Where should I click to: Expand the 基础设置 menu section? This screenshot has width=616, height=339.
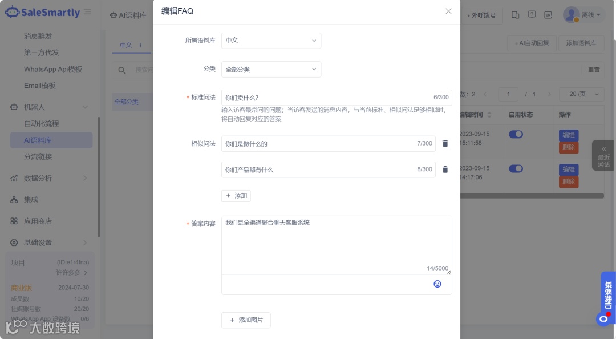point(85,243)
